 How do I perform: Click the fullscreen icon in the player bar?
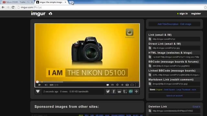[137, 85]
